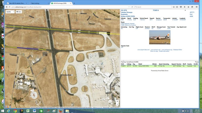This screenshot has height=113, width=202.
Task: Sort the list by Squawk column
Action: 174,64
